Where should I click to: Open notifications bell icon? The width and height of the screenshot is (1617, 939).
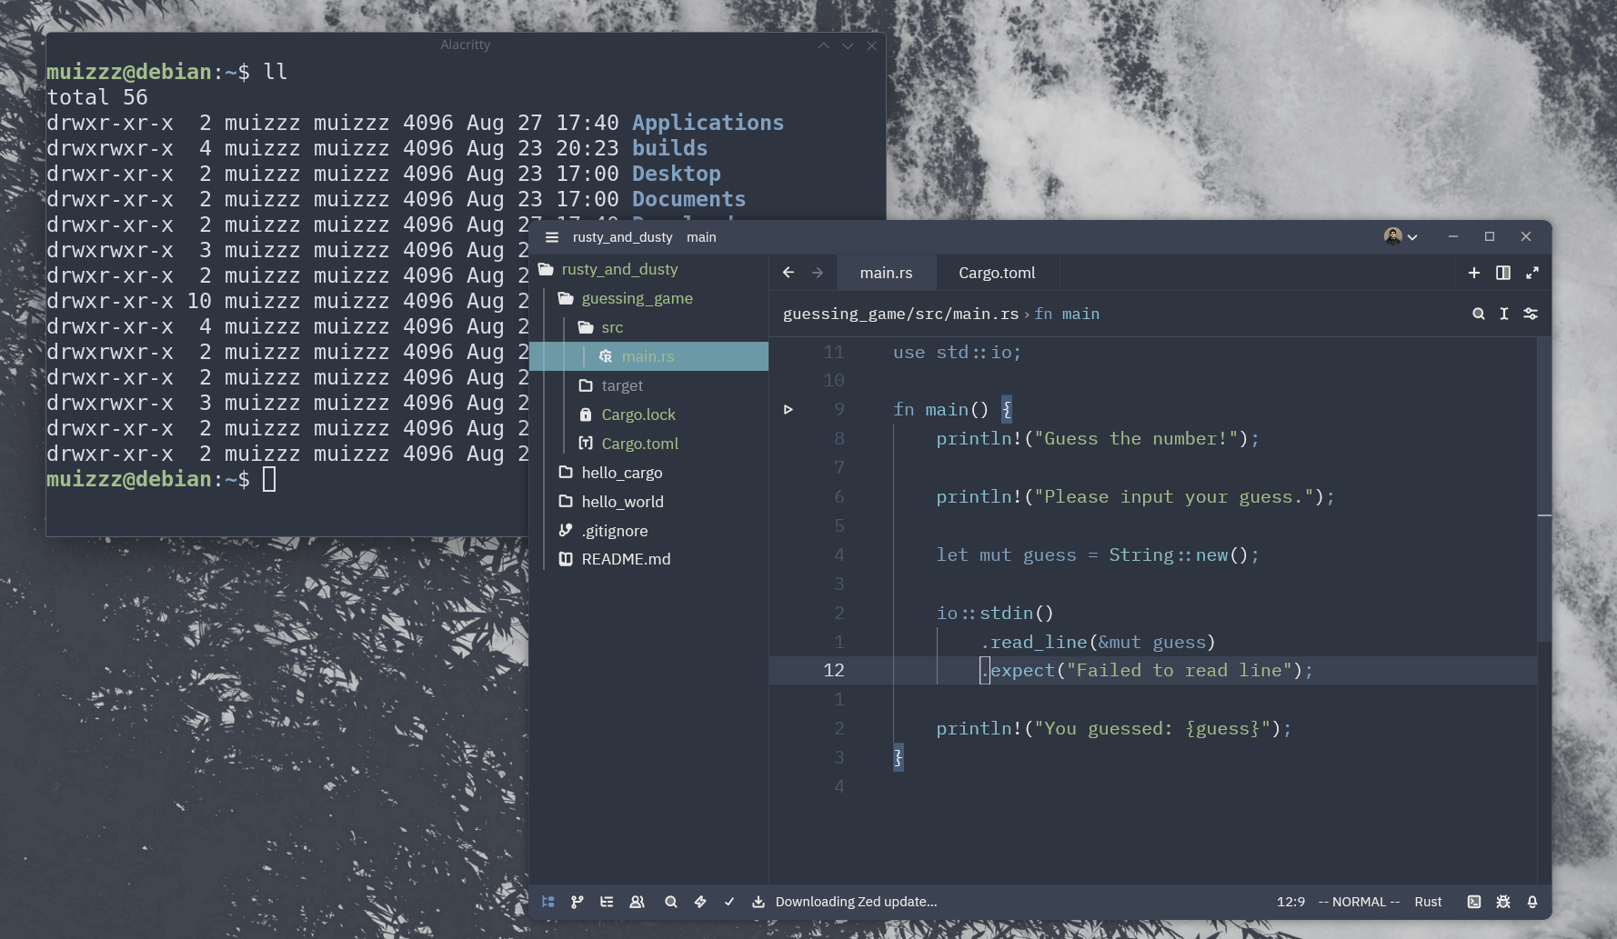[x=1532, y=902]
